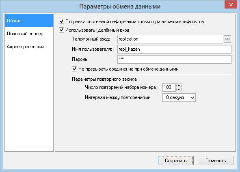The image size is (240, 172).
Task: Switch to Почтовый сервер section
Action: coord(29,34)
